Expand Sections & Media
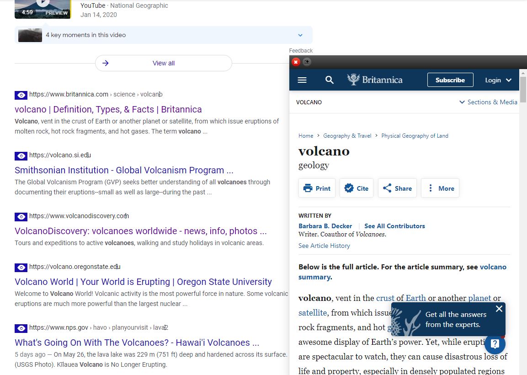The image size is (527, 375). [488, 102]
